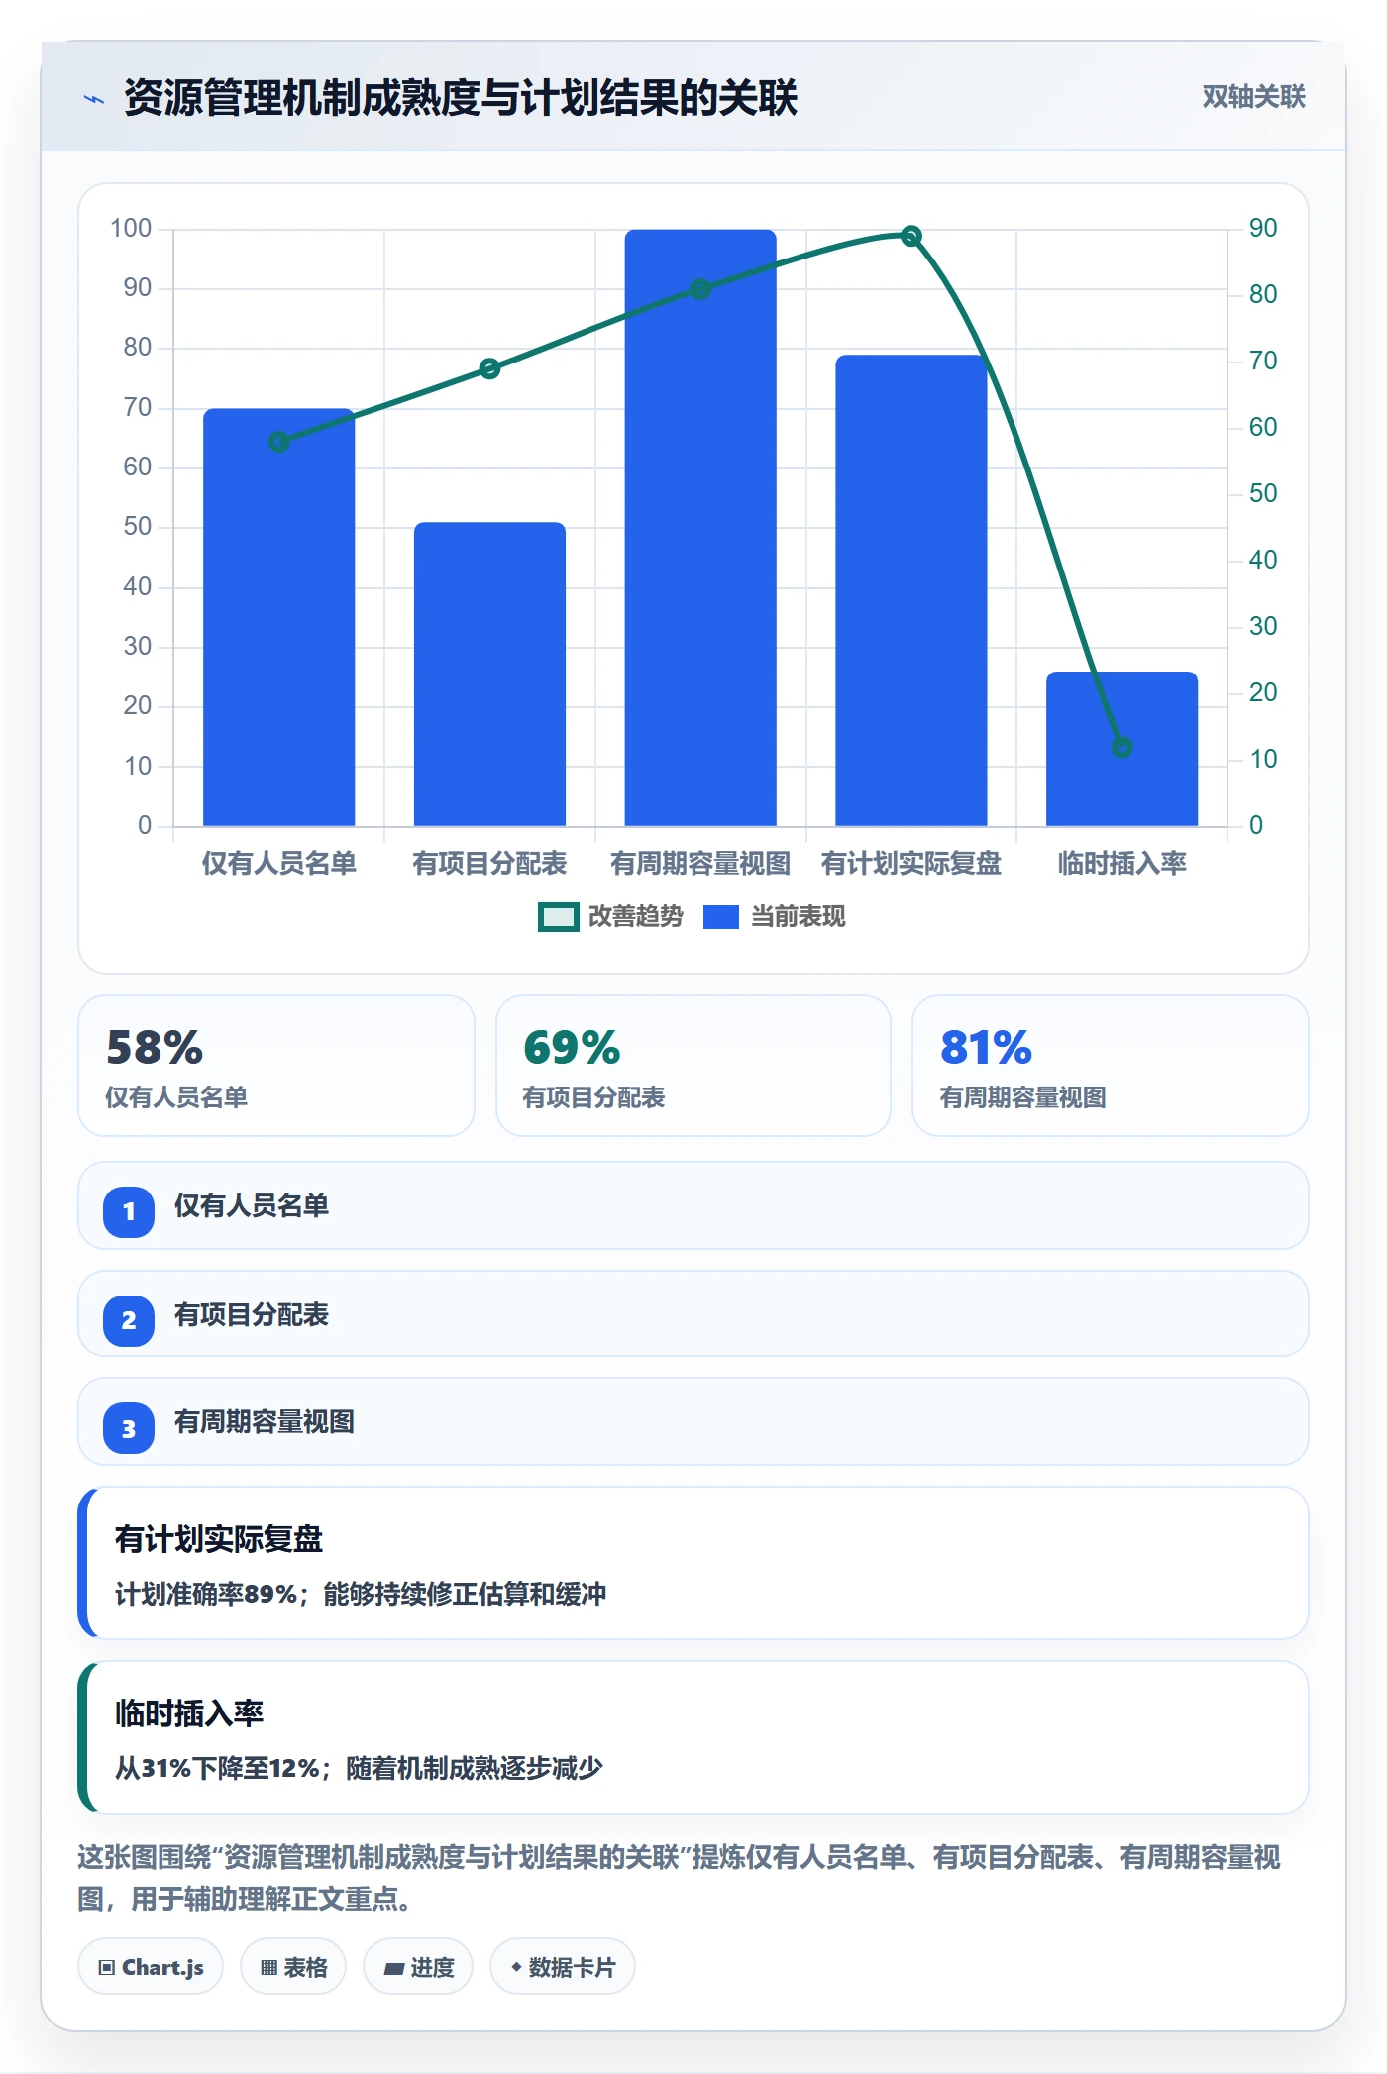Select the 表格 tag chip
This screenshot has width=1387, height=2074.
(293, 1967)
